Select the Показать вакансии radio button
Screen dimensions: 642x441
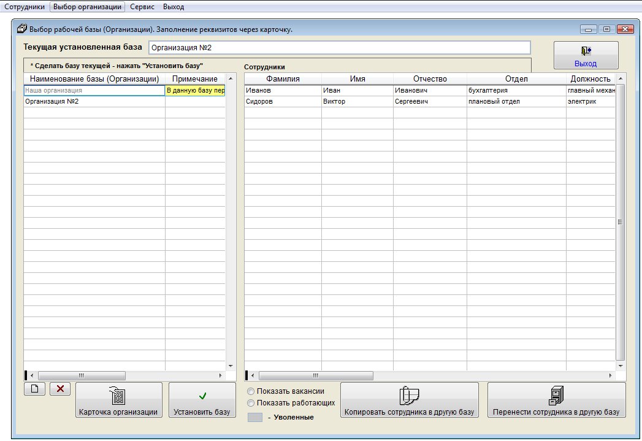[x=251, y=391]
